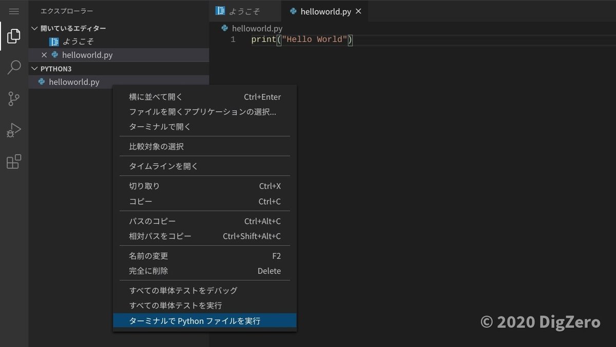Choose すべての単体テストを実行

(205, 305)
